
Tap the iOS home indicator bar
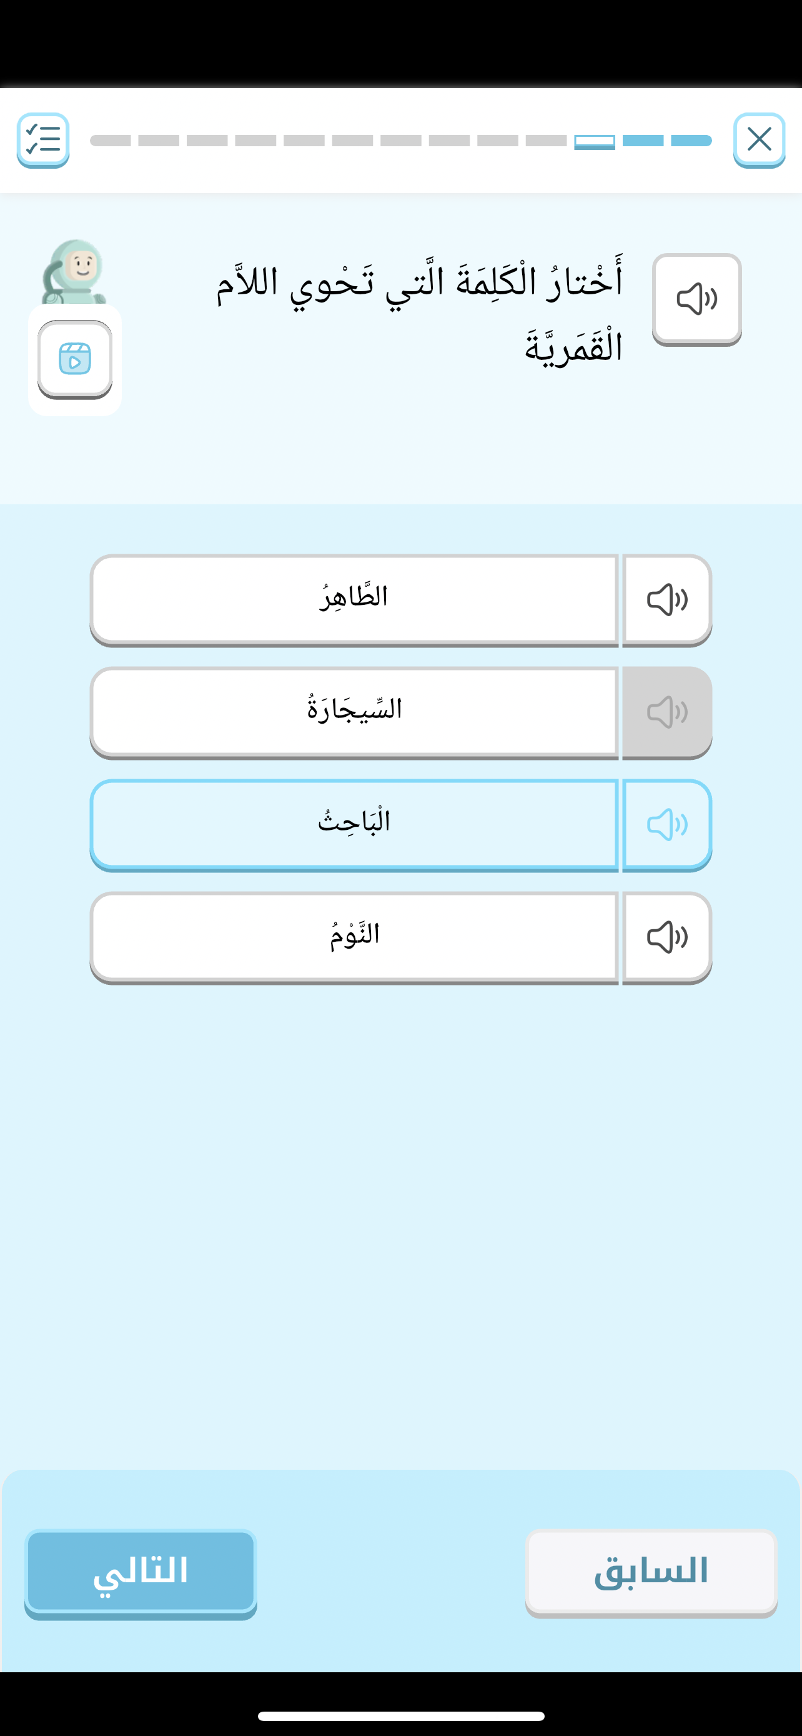tap(400, 1715)
